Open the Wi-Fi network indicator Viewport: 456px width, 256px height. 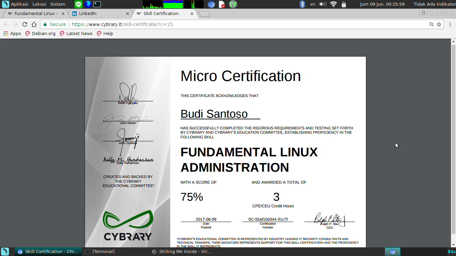click(x=333, y=4)
